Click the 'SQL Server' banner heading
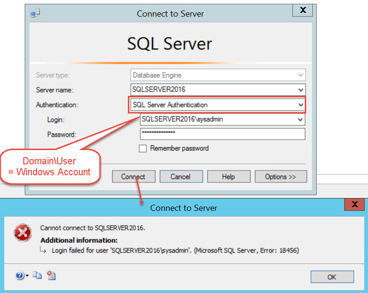This screenshot has width=368, height=293. click(x=169, y=44)
